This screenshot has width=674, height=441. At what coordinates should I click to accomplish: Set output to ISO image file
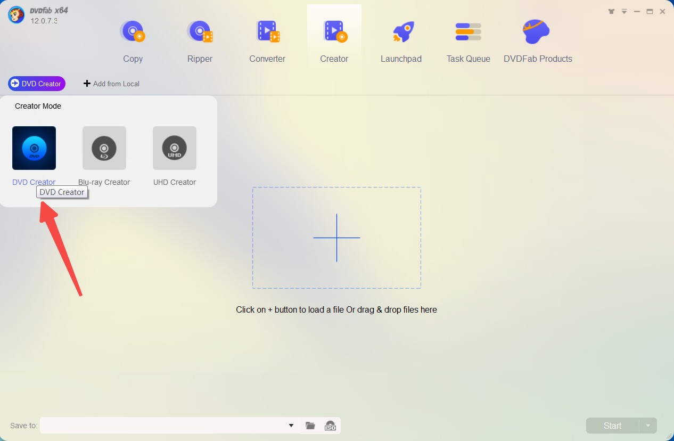(x=330, y=426)
